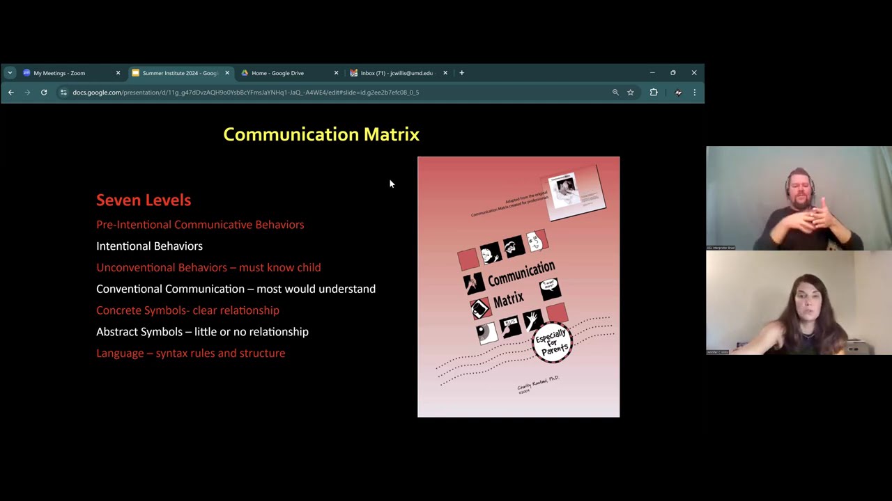The image size is (892, 501).
Task: Open the tab search dropdown arrow
Action: 10,72
